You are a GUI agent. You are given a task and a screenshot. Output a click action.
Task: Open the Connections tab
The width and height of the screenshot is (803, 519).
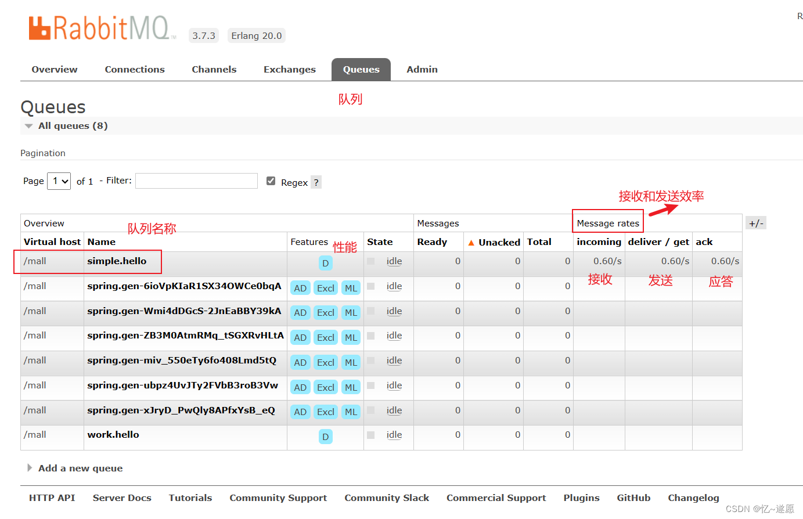click(135, 70)
